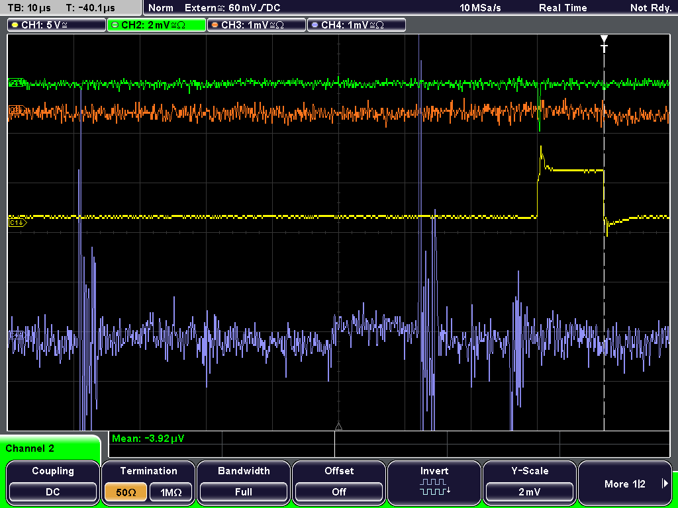The height and width of the screenshot is (508, 678).
Task: Select the CH2: 2 mV channel tab
Action: (x=156, y=25)
